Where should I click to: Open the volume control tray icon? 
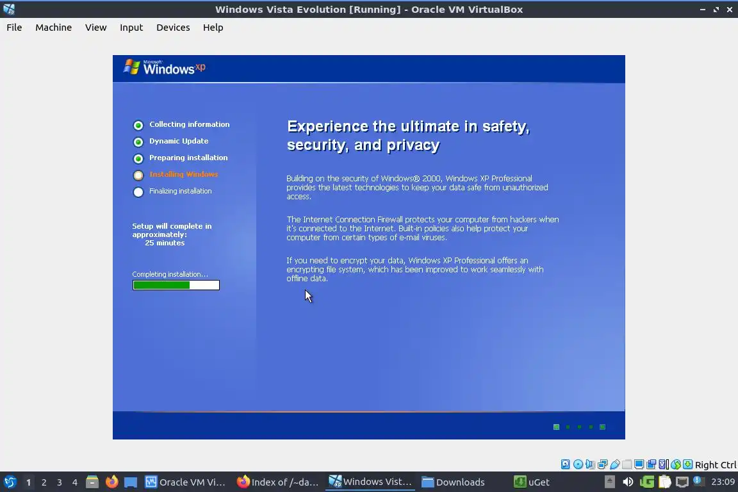pyautogui.click(x=628, y=482)
